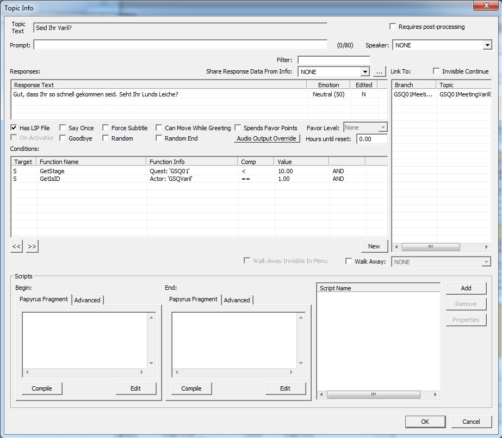Click into the Prompt text field
Screen dimensions: 502x438
pos(180,45)
